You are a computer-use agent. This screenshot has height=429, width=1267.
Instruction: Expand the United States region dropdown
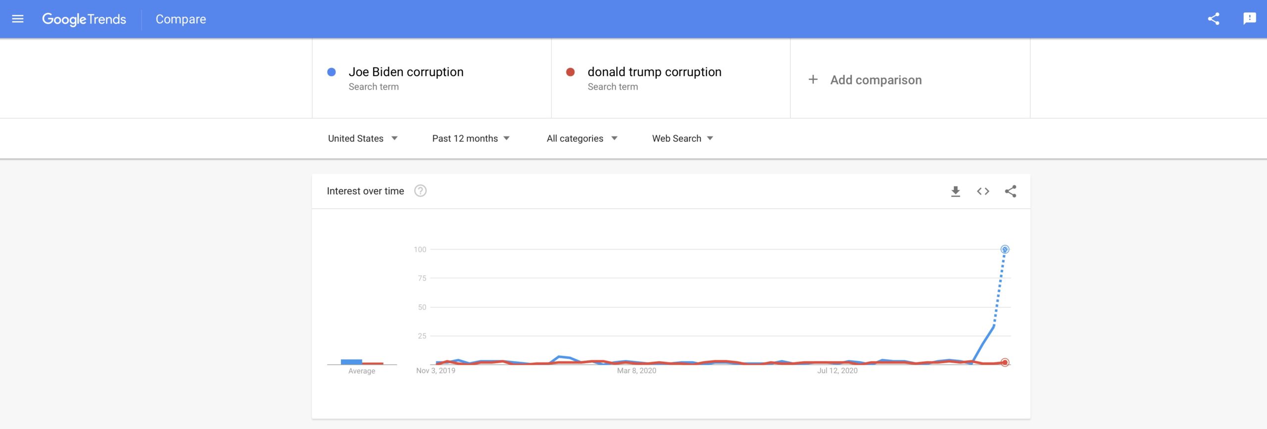[x=363, y=139]
